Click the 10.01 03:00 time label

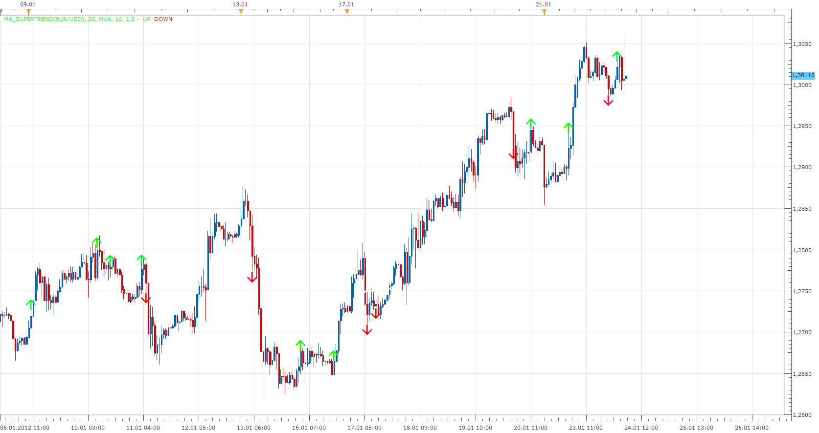coord(88,428)
